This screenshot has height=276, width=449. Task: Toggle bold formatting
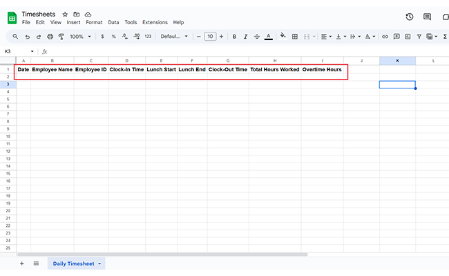pyautogui.click(x=234, y=37)
